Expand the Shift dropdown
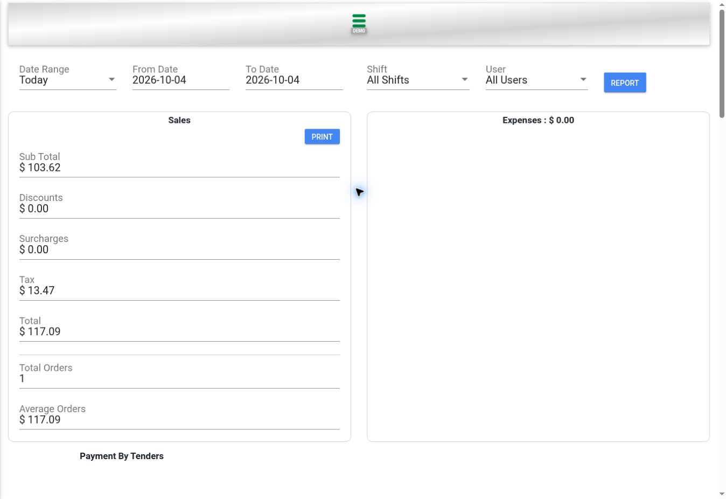This screenshot has width=726, height=499. pyautogui.click(x=418, y=80)
